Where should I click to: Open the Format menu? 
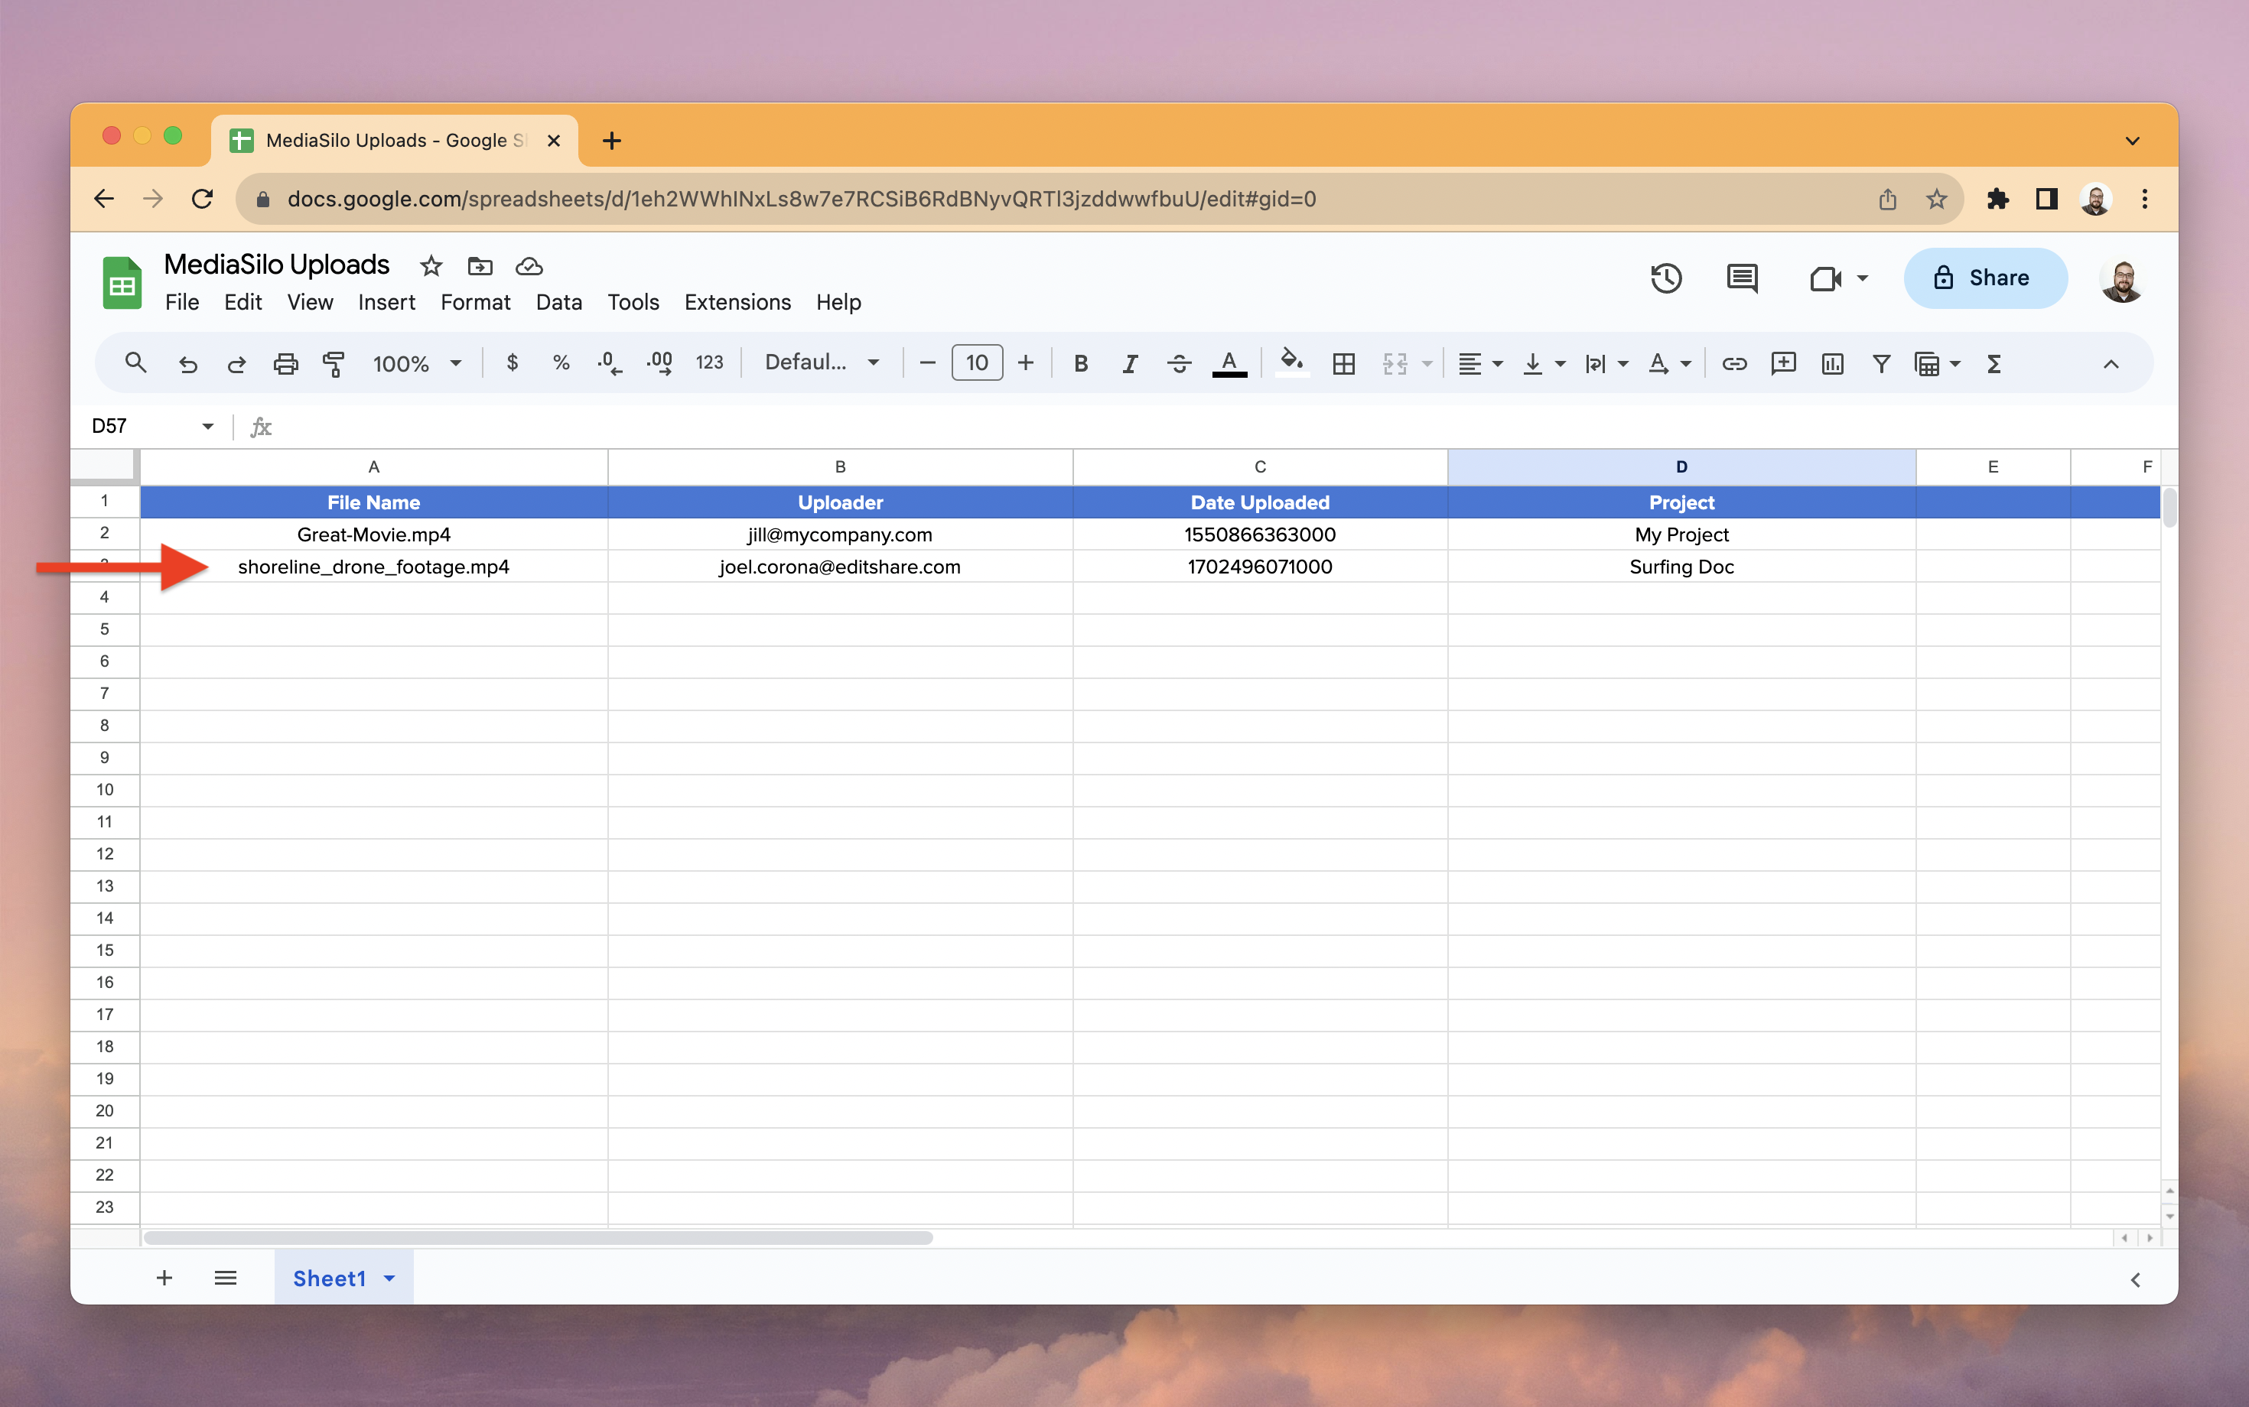pyautogui.click(x=476, y=303)
